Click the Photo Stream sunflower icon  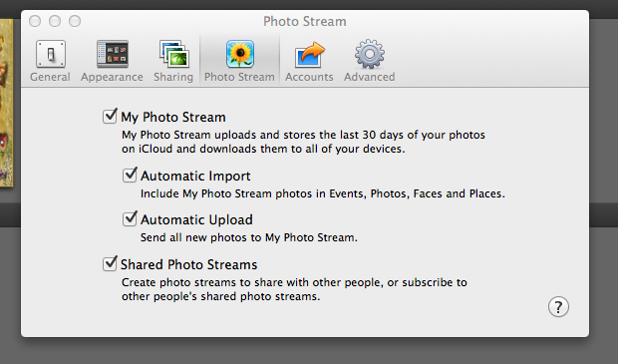coord(240,54)
